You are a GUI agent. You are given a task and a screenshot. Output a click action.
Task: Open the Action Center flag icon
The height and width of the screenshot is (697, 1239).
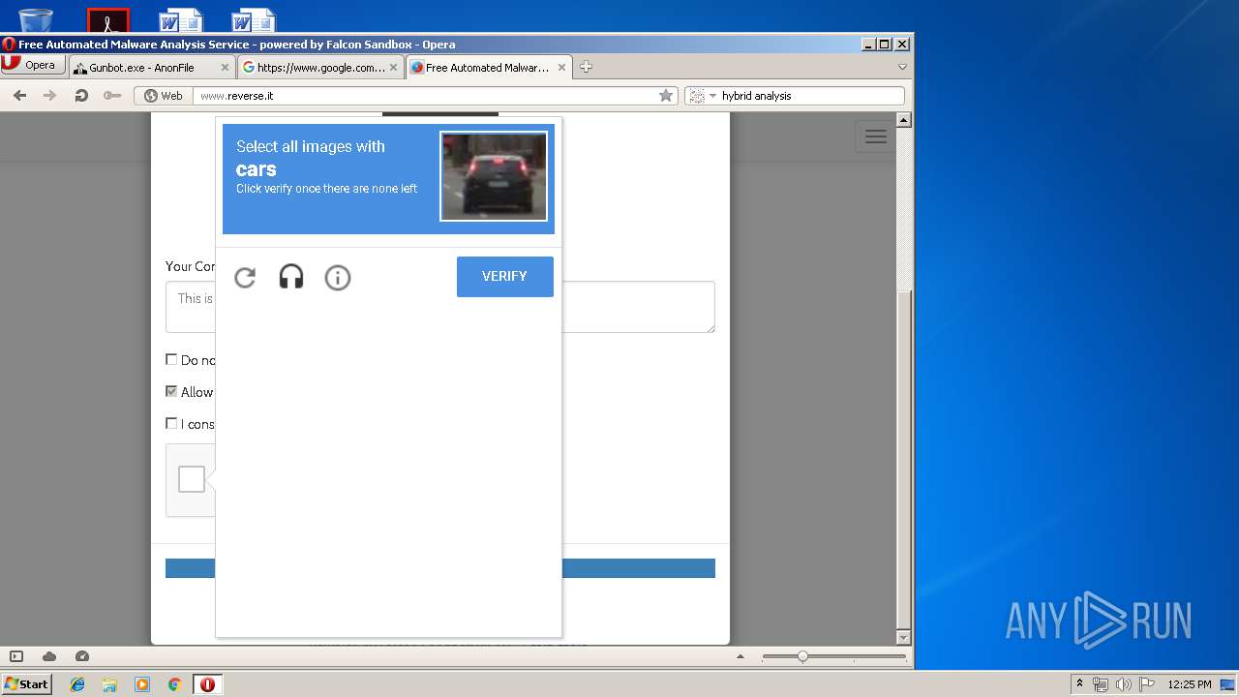1147,684
